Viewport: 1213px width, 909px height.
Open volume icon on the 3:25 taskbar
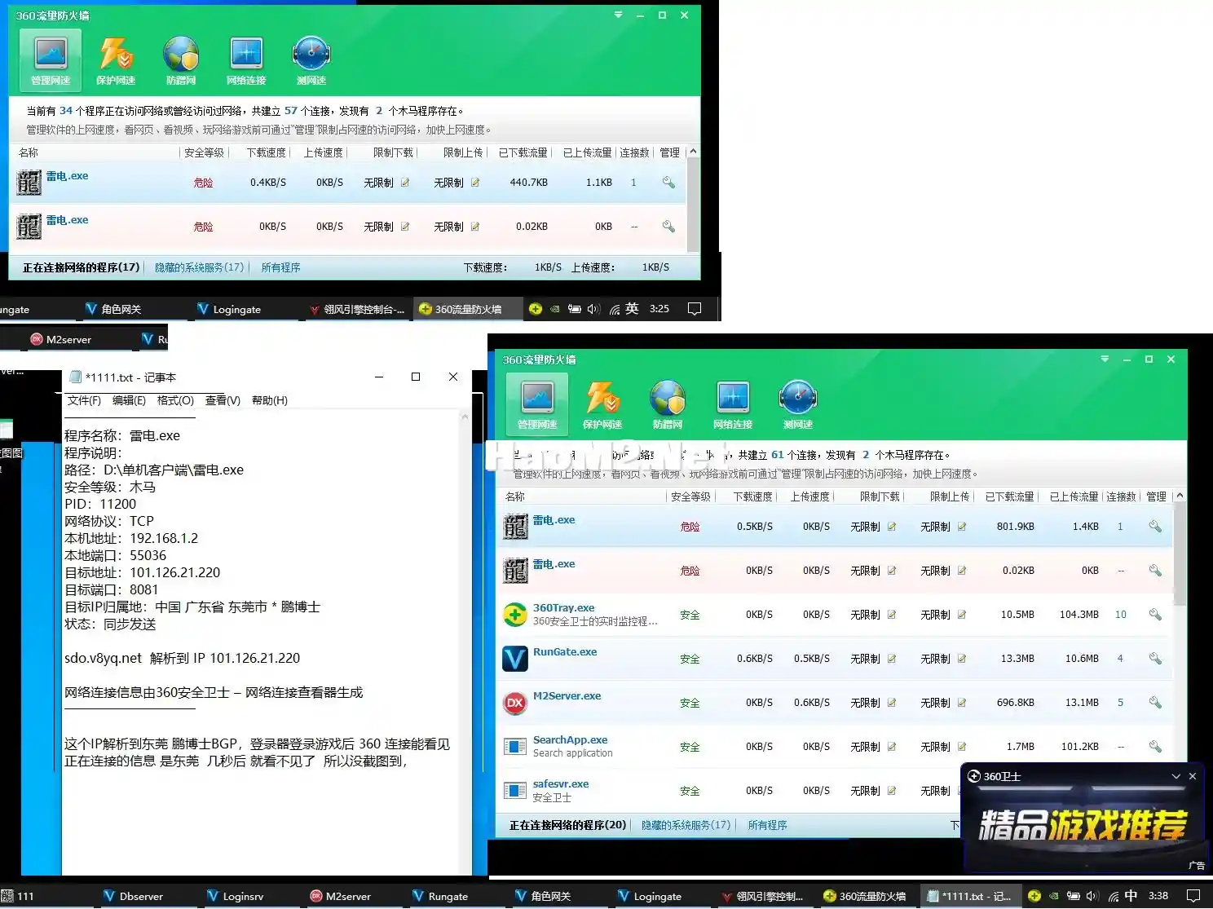tap(593, 309)
